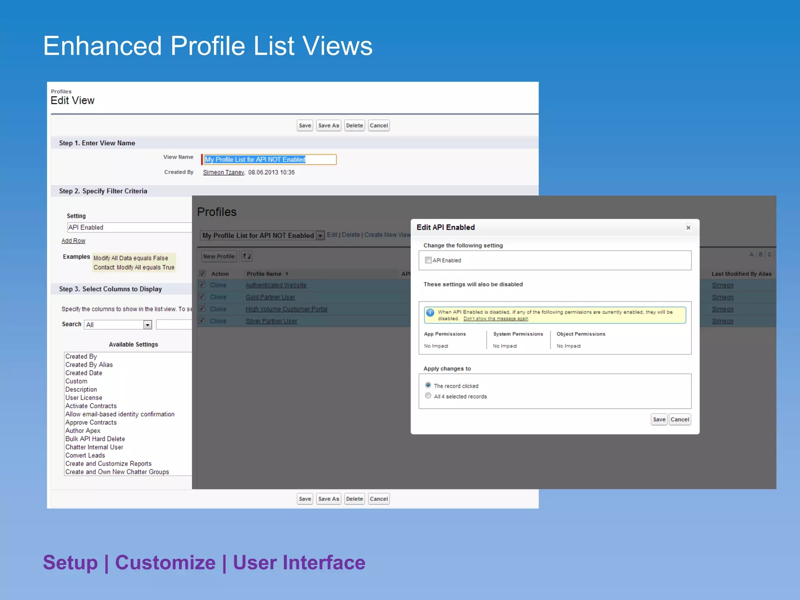Toggle the select-all checkbox in Profiles header
This screenshot has height=600, width=800.
(x=202, y=274)
